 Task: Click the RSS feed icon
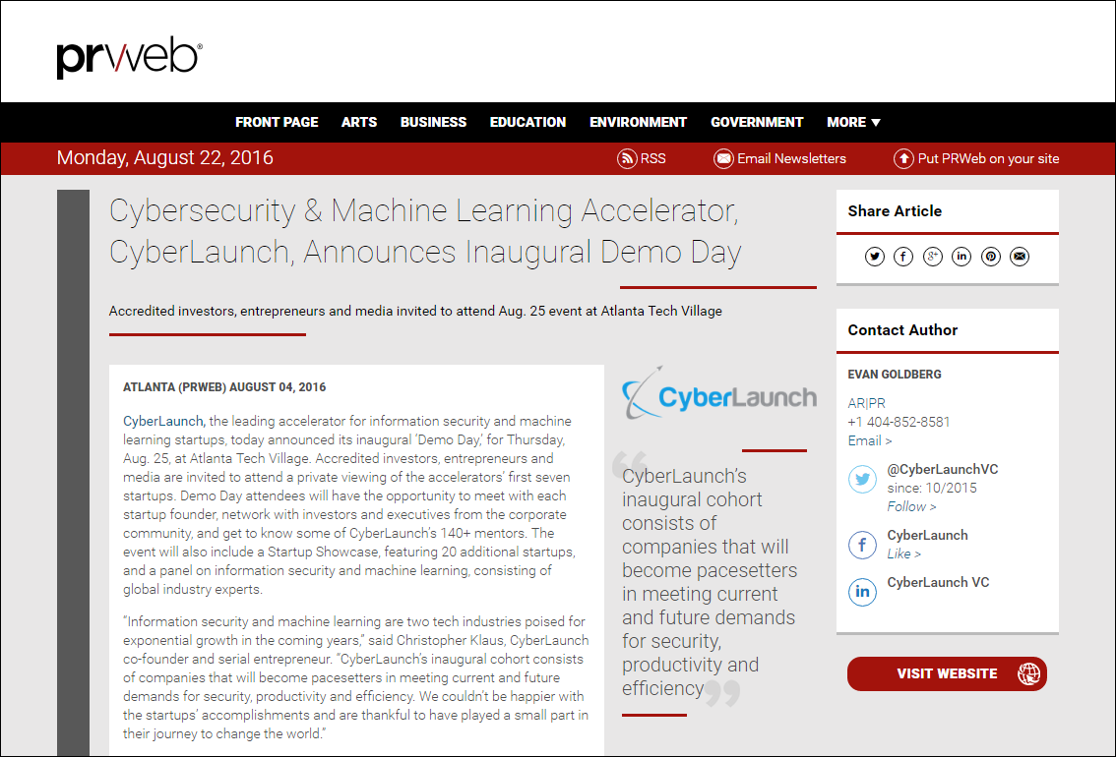(627, 158)
